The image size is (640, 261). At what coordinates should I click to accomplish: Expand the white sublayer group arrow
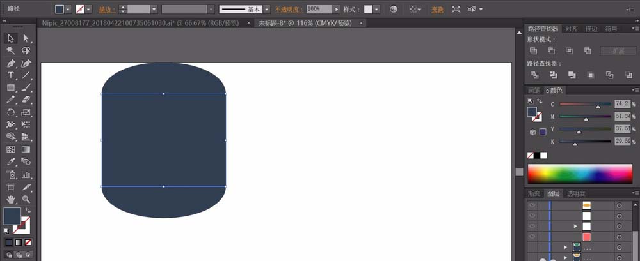575,226
